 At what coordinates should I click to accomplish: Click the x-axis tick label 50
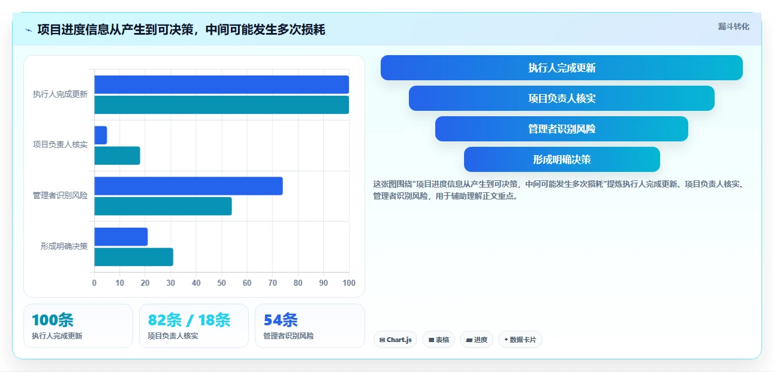(x=222, y=283)
